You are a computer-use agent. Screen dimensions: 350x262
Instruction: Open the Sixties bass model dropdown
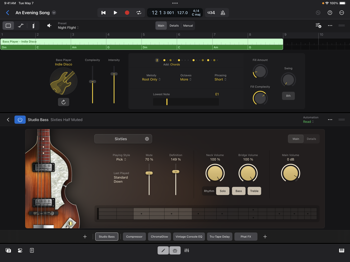(x=123, y=139)
